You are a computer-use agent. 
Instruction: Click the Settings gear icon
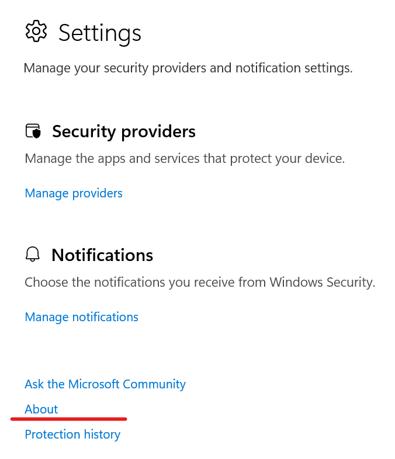[x=36, y=31]
